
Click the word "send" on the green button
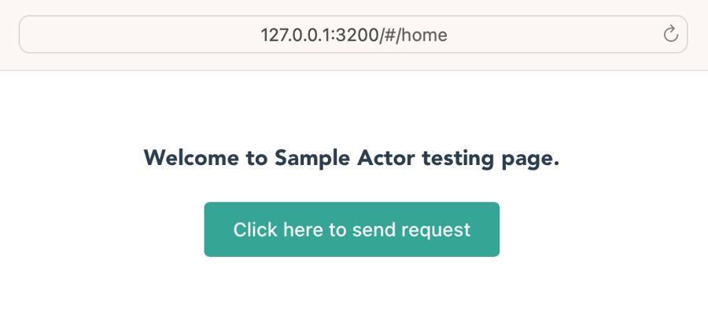click(374, 229)
